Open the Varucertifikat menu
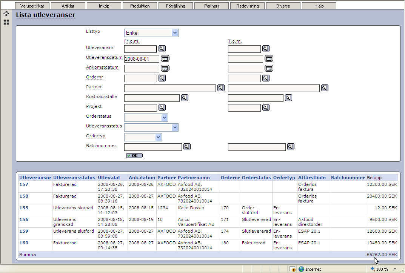 point(32,6)
